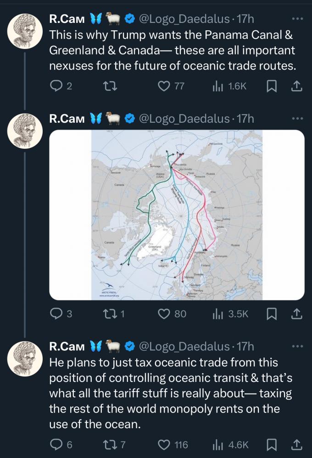This screenshot has width=312, height=458.
Task: Open the Arctic shipping routes map image
Action: click(x=177, y=215)
